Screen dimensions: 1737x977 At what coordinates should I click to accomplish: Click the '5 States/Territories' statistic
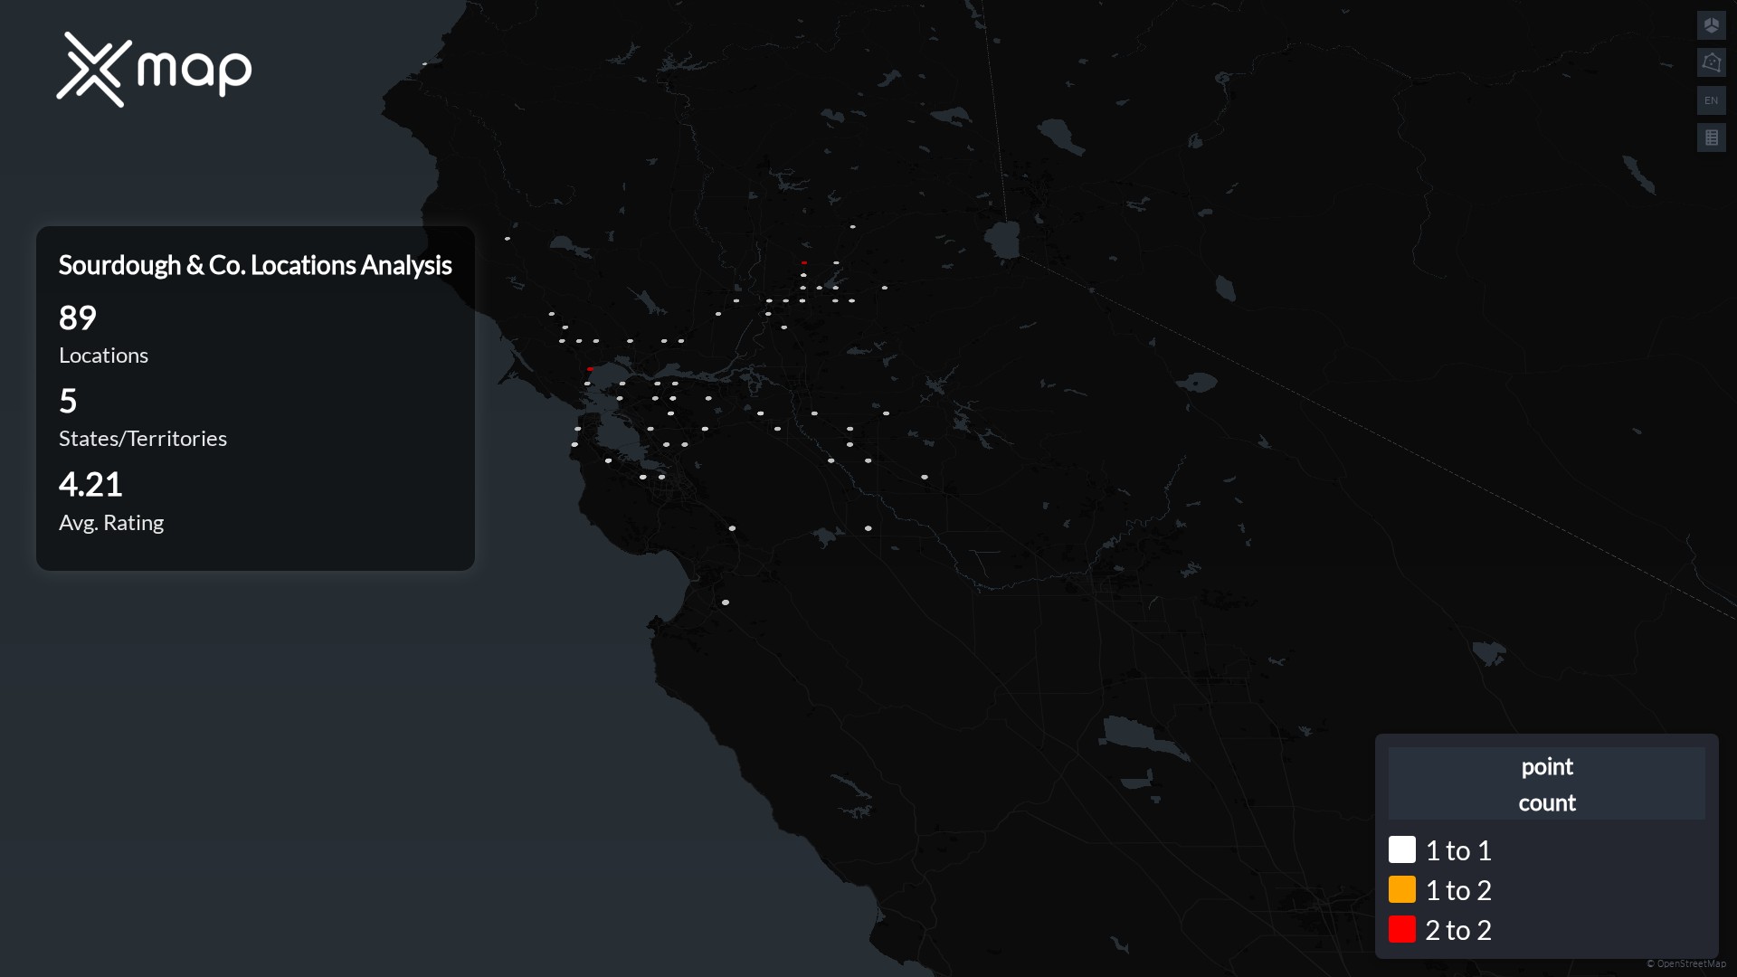pos(142,418)
